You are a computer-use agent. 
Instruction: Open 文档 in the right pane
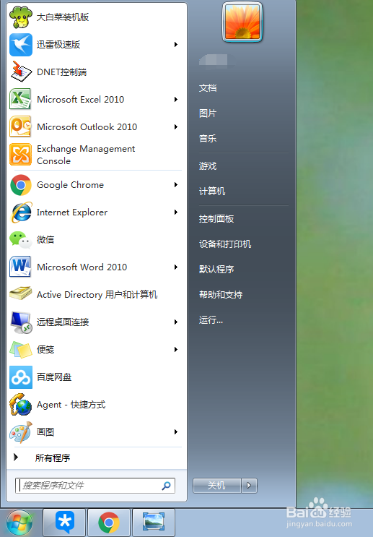208,88
